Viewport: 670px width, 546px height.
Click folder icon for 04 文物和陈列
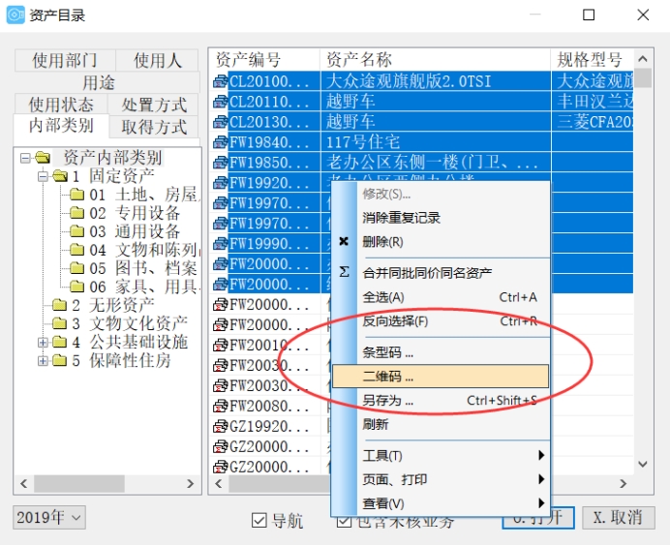[x=76, y=250]
